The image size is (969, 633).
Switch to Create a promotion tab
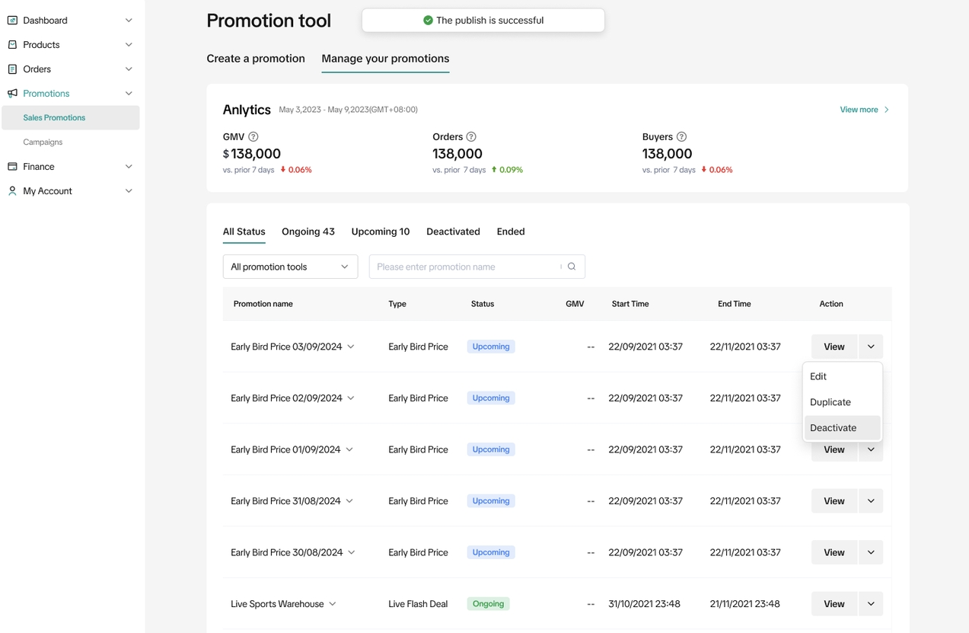(256, 59)
